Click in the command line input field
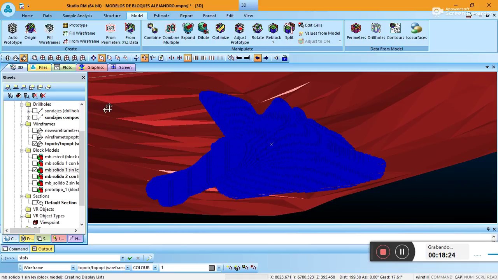This screenshot has width=498, height=280. point(68,258)
